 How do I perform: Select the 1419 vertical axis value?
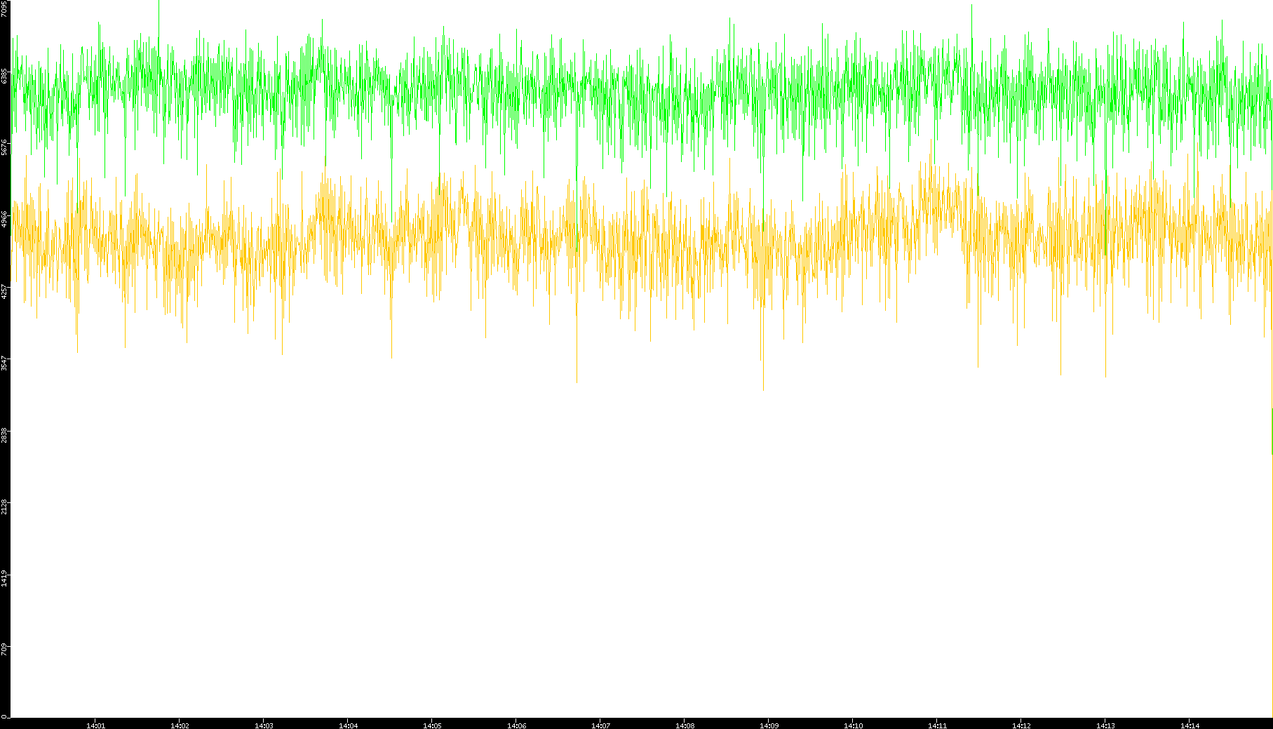click(5, 579)
